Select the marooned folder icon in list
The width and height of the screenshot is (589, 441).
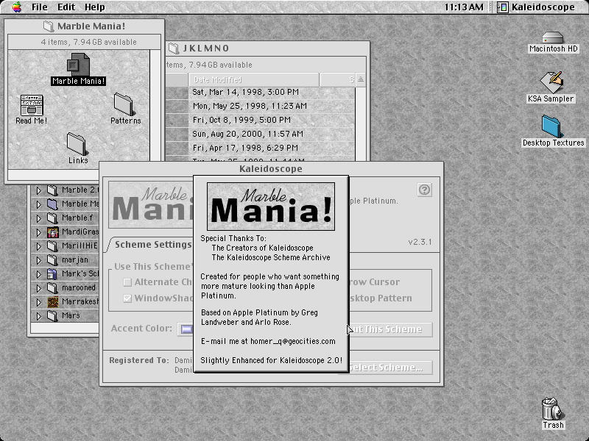tap(52, 288)
